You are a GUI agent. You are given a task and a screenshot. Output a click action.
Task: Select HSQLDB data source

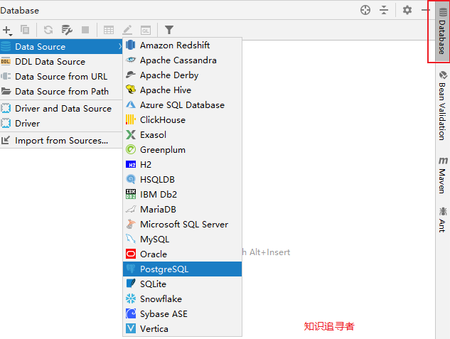(x=182, y=180)
